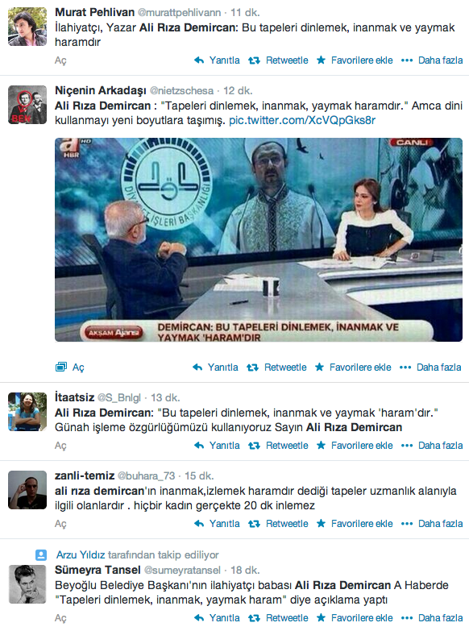Click retweet icon on Sümeyra Tansel's tweet
Viewport: 469px width, 631px height.
(254, 618)
